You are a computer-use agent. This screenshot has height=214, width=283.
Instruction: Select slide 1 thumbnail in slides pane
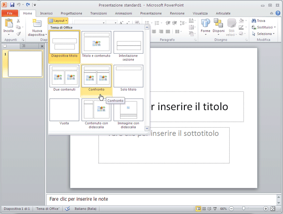(25, 64)
